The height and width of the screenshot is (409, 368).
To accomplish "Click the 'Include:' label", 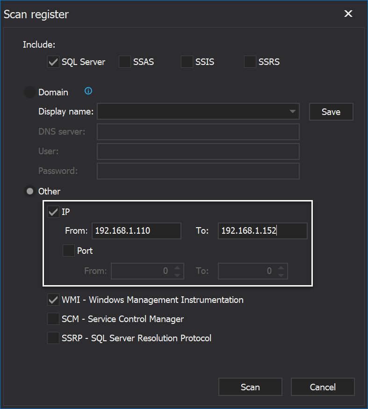I will pos(39,44).
